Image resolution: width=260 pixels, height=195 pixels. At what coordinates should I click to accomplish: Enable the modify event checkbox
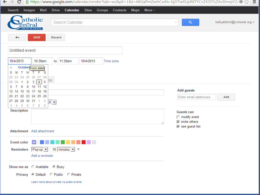pos(178,117)
